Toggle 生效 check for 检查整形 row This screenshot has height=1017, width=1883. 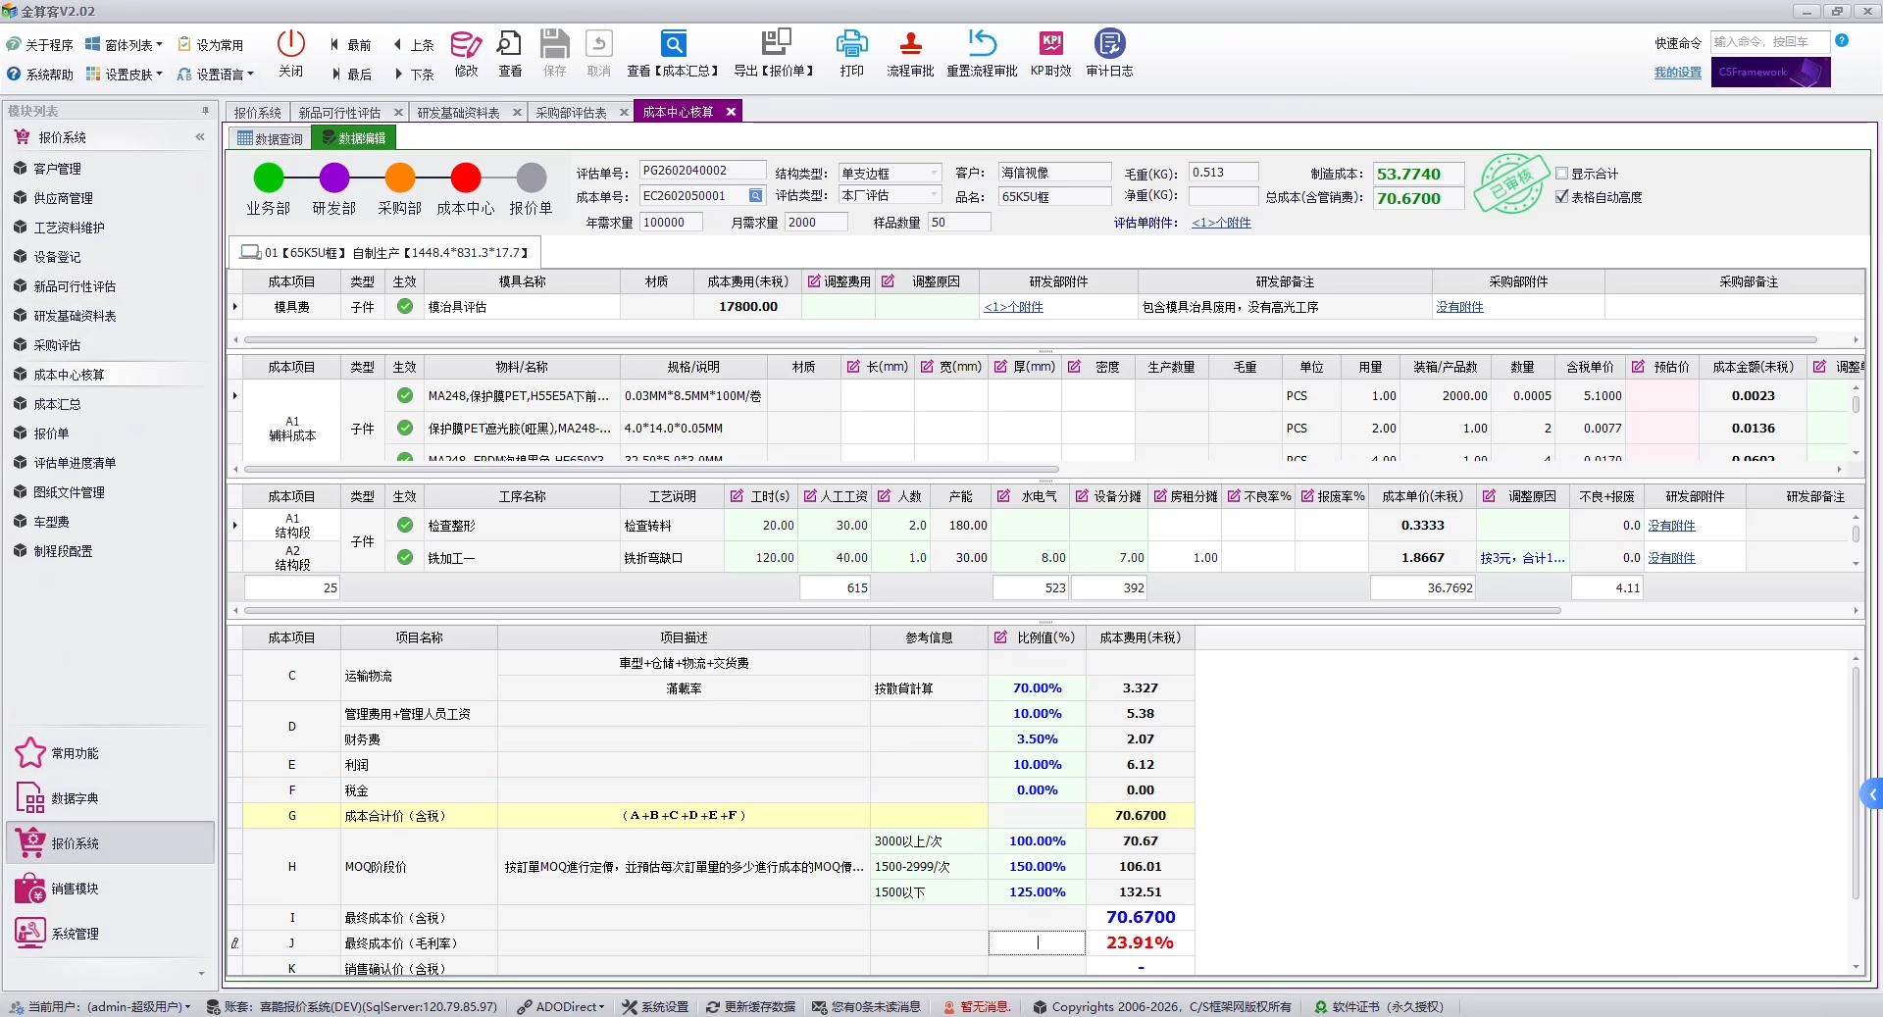pyautogui.click(x=405, y=526)
